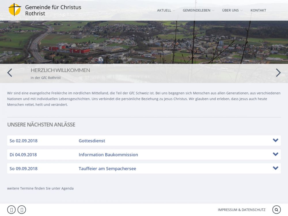Click first circular icon in footer

[x=12, y=210]
